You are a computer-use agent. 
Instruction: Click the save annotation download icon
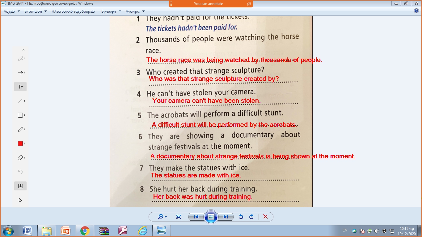point(20,186)
